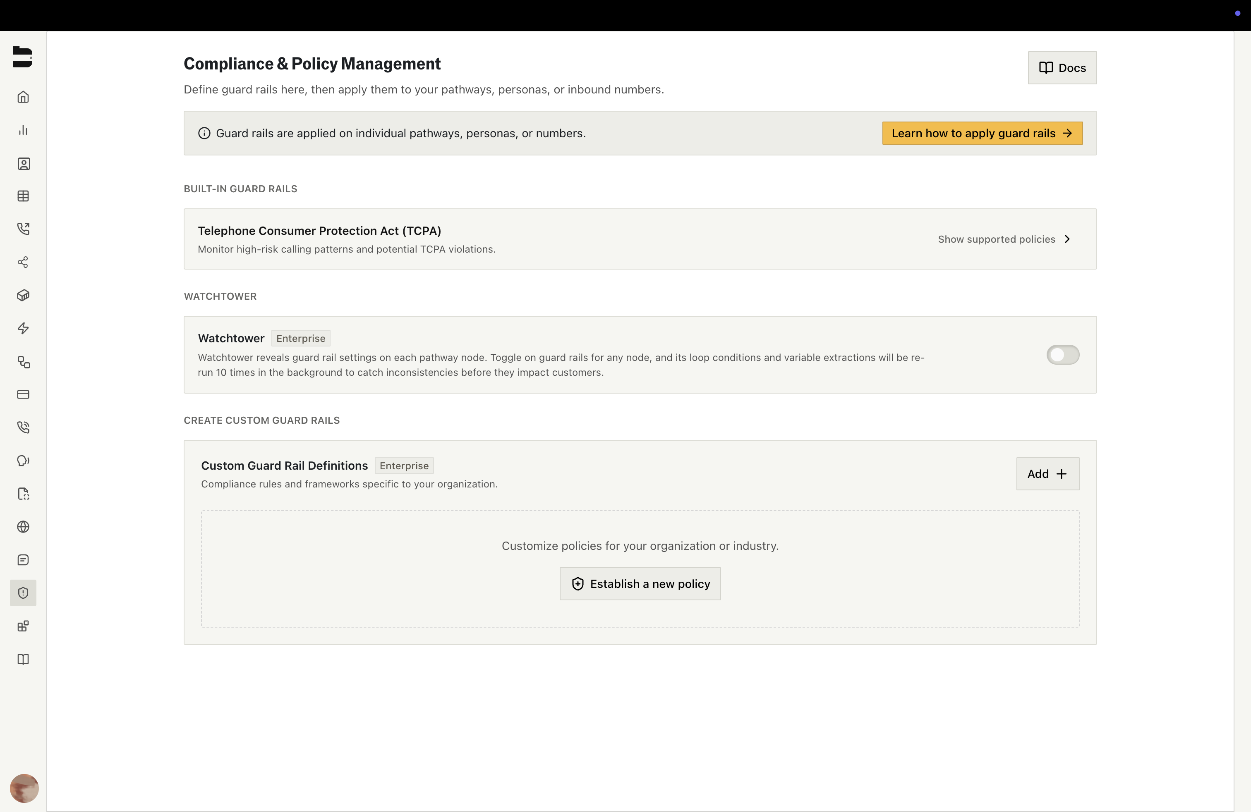Click the contacts person icon in sidebar
Screen dimensions: 1251x812
tap(23, 163)
